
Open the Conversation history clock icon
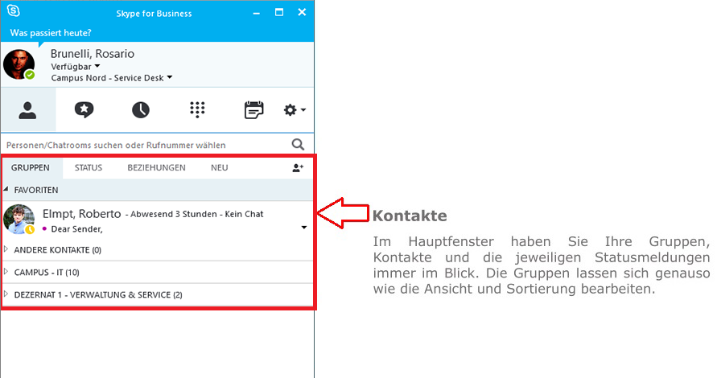coord(141,110)
